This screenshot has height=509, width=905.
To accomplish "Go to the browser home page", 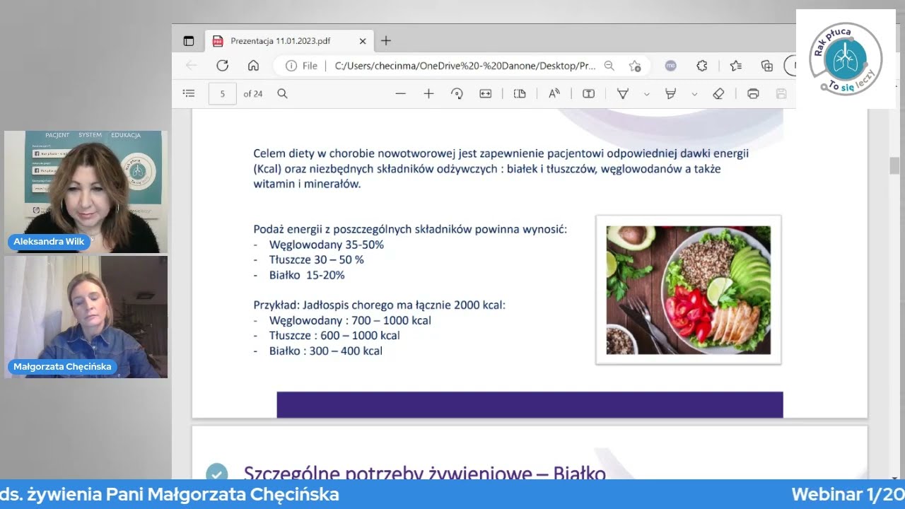I will [253, 66].
